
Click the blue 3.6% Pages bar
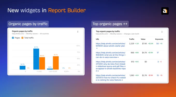(50, 69)
